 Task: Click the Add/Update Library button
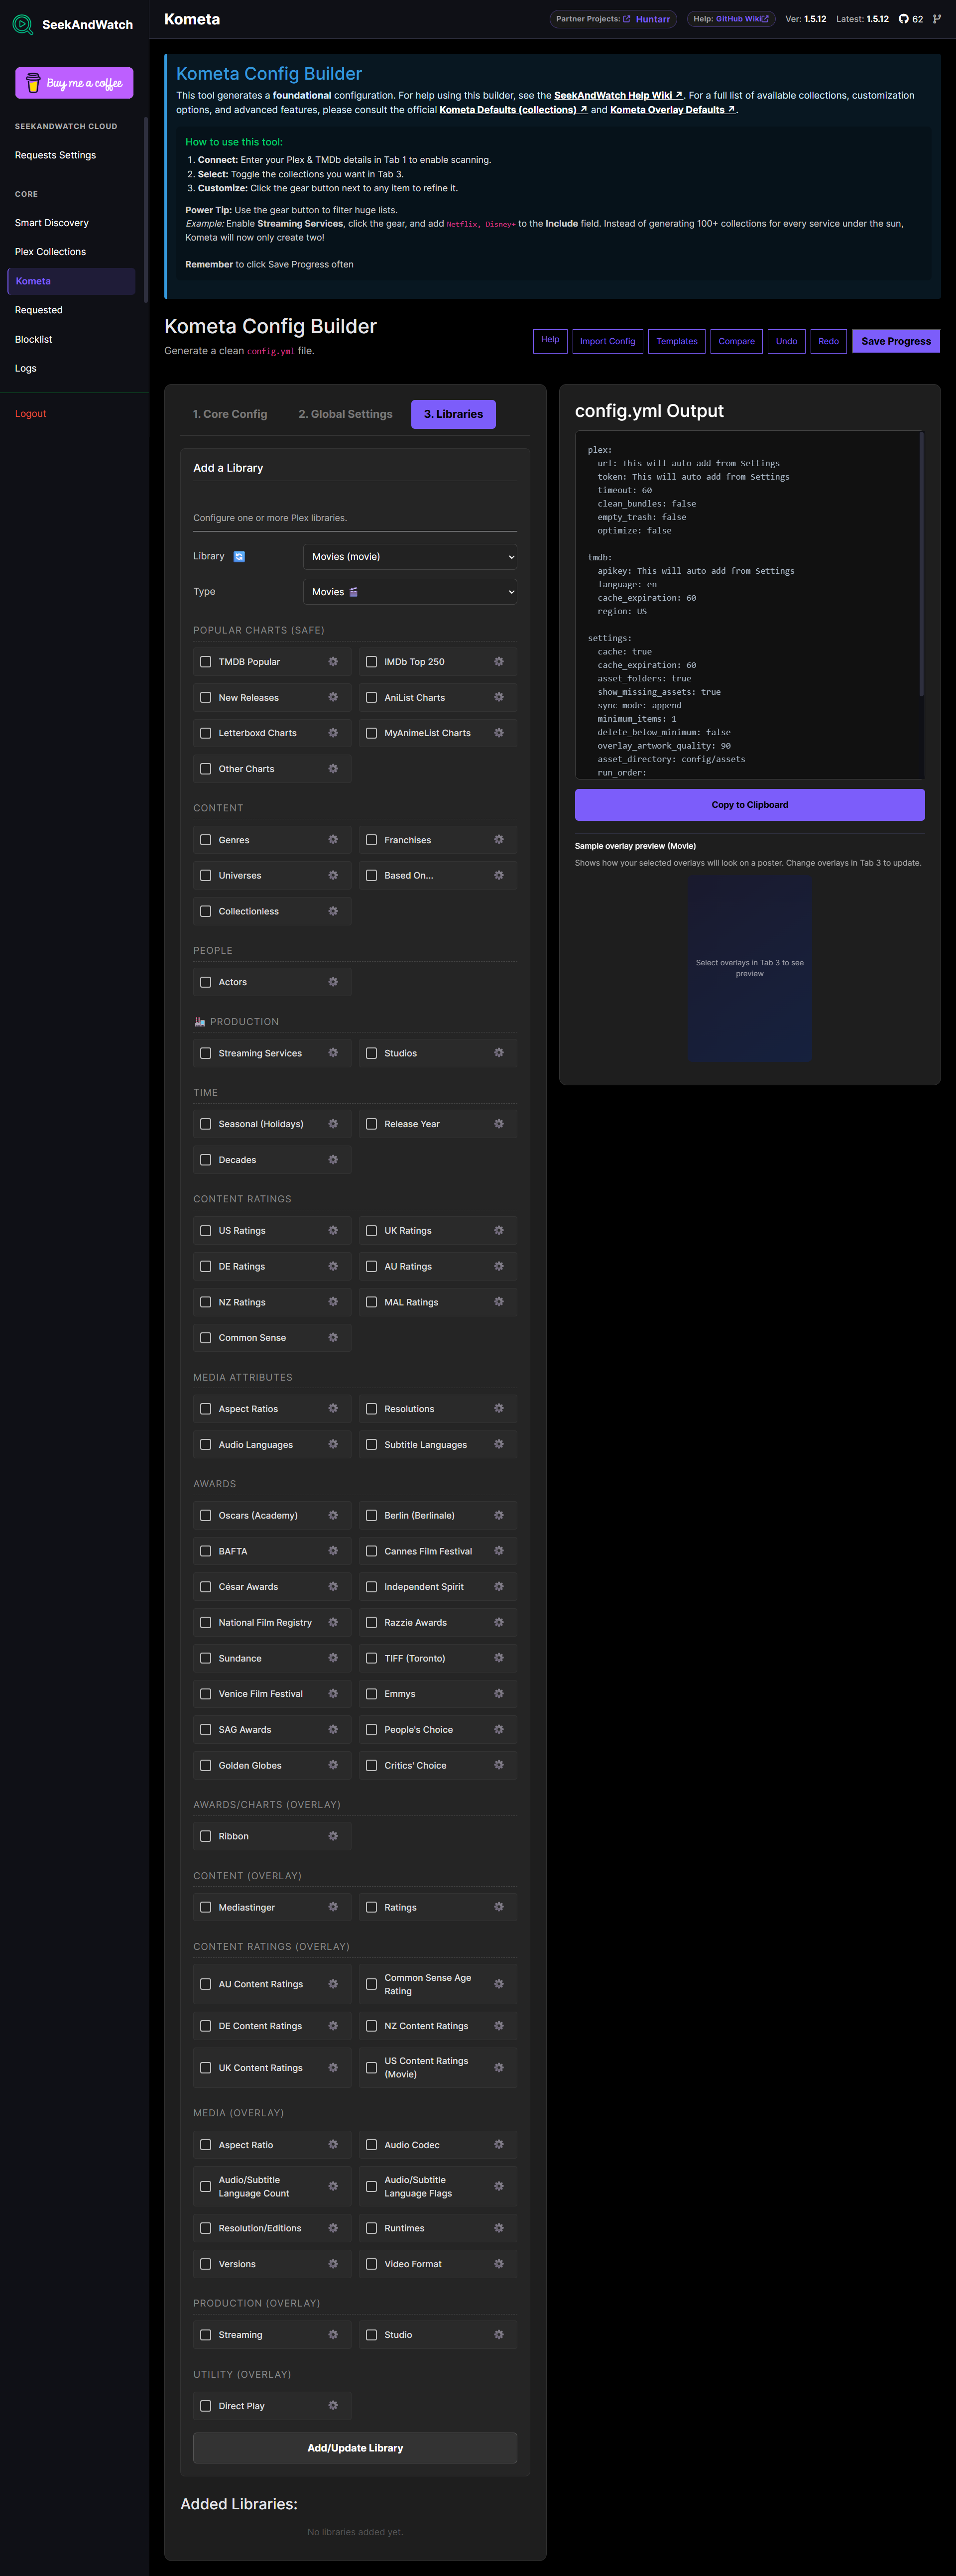point(355,2448)
